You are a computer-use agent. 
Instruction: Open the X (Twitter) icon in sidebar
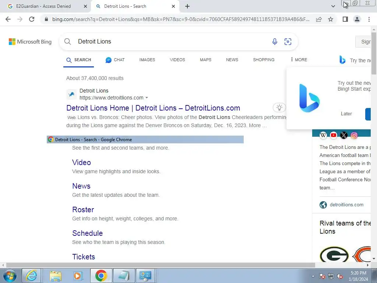pos(344,136)
